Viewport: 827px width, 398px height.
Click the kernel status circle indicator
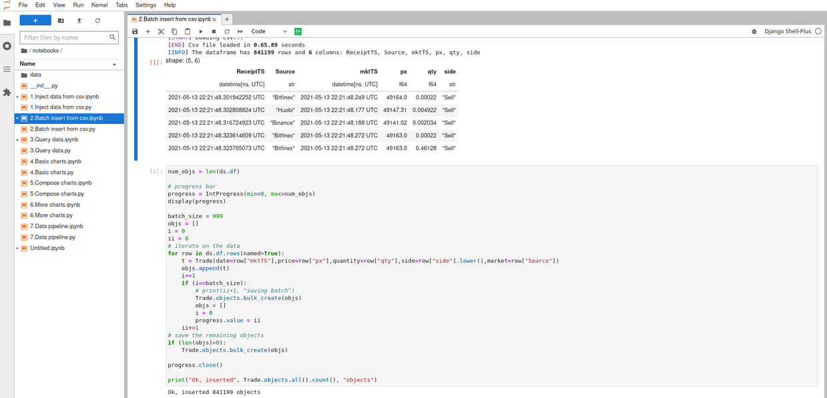[818, 31]
